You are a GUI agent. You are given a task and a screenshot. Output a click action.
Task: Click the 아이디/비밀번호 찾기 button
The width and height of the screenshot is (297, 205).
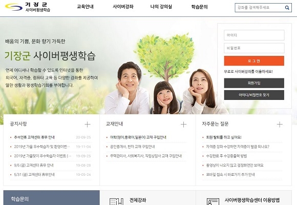[254, 95]
